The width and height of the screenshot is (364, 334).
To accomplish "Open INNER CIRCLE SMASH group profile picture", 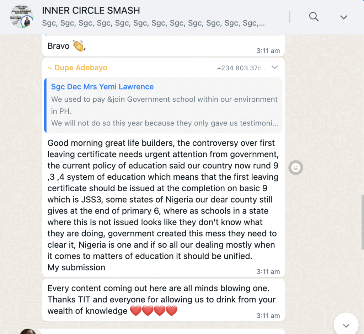I will pos(22,16).
